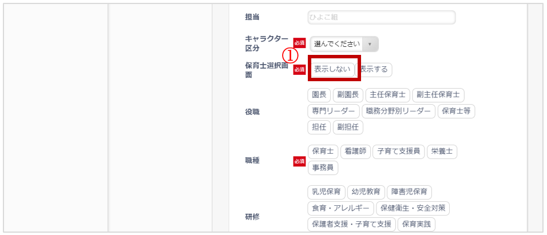Image resolution: width=547 pixels, height=235 pixels.
Task: Toggle the 副園長 role tag
Action: [348, 95]
